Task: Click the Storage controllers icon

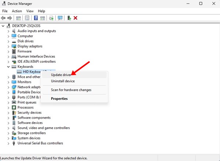Action: (x=14, y=133)
